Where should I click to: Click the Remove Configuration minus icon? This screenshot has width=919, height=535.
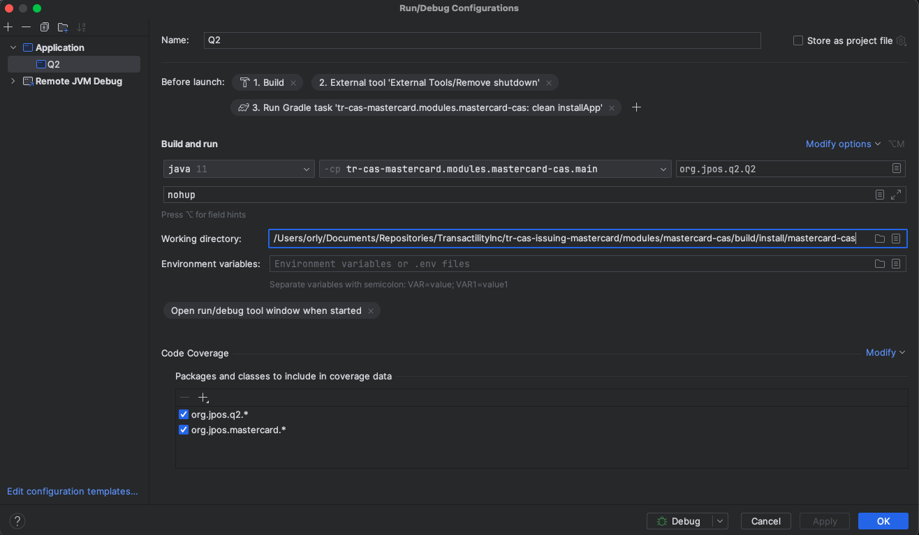26,27
